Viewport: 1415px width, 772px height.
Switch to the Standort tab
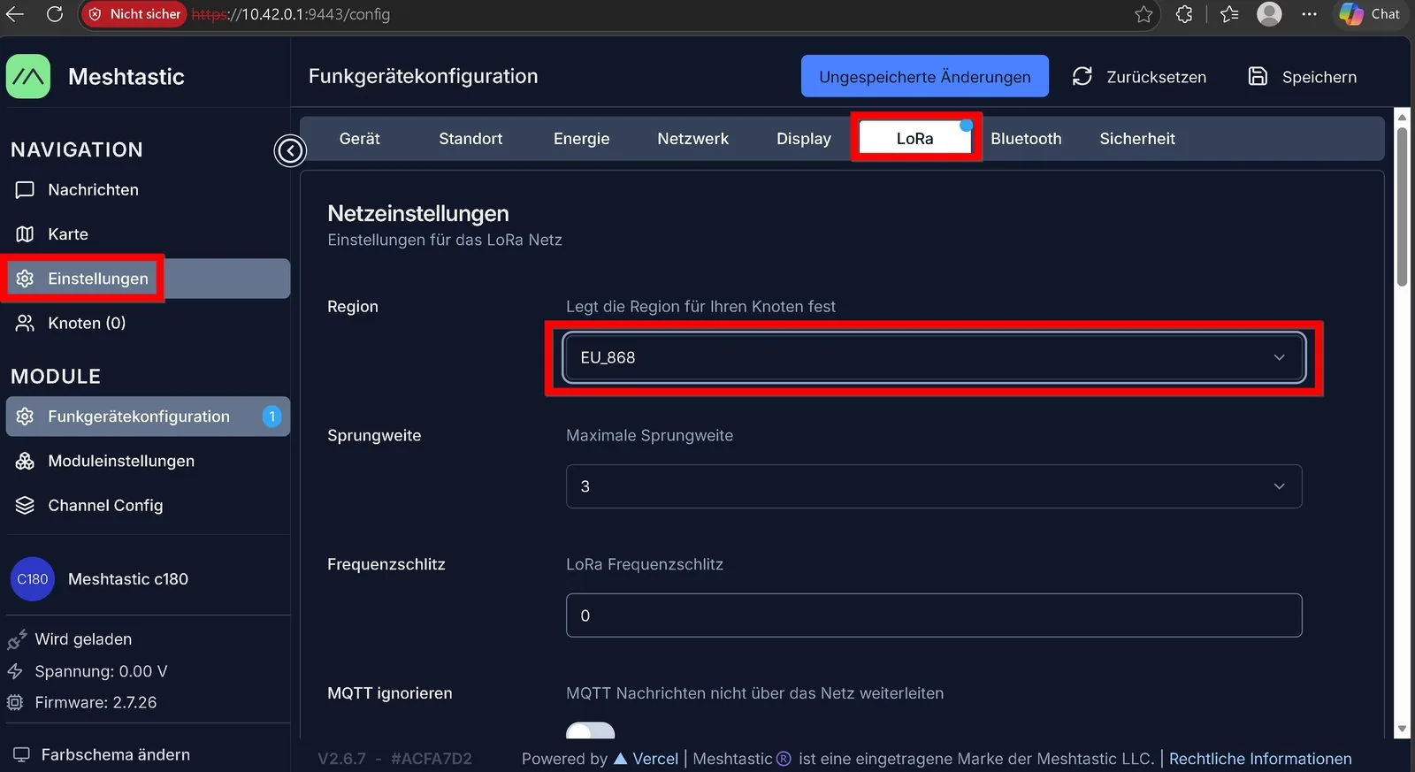point(470,139)
